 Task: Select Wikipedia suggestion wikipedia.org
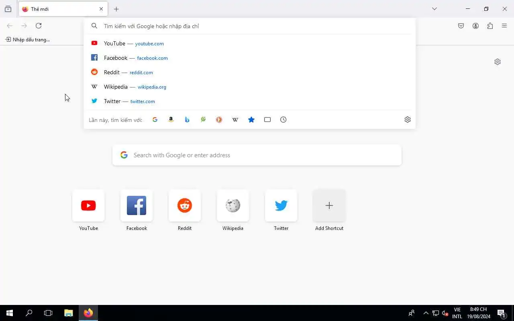point(250,87)
